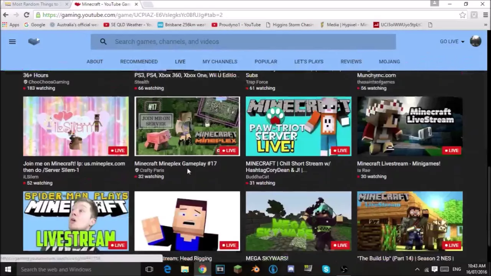Open 'Minecraft Mineplex Gameplay #17' title link

(x=175, y=163)
